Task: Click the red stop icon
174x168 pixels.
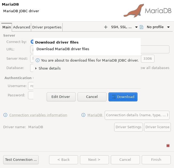Action: coord(168,145)
